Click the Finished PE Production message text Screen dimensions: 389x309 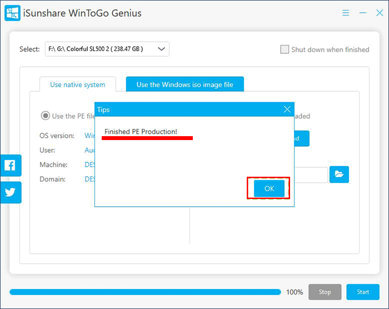pos(141,131)
